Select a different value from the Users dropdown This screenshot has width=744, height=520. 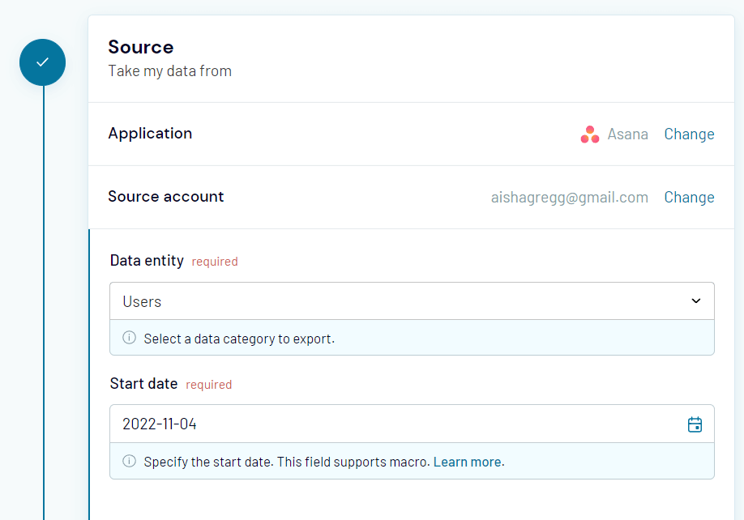click(405, 300)
